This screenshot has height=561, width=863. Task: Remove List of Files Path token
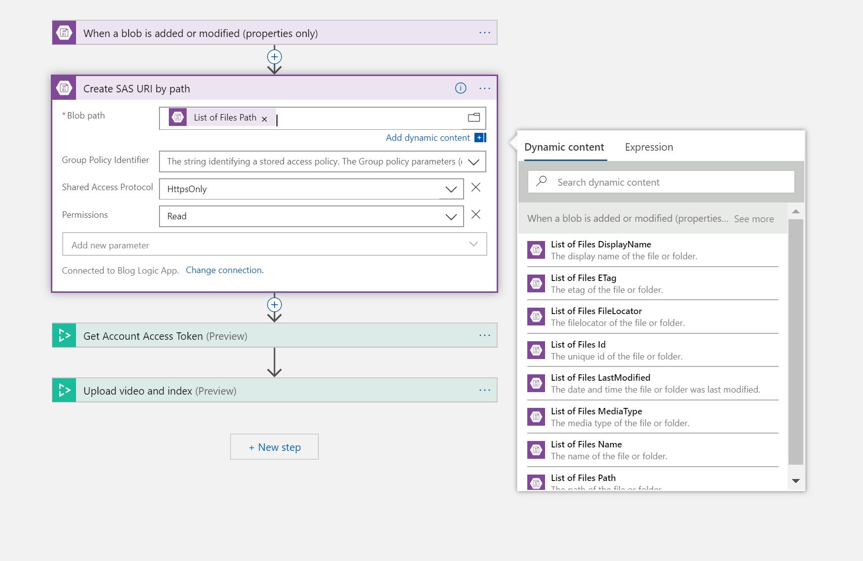265,119
